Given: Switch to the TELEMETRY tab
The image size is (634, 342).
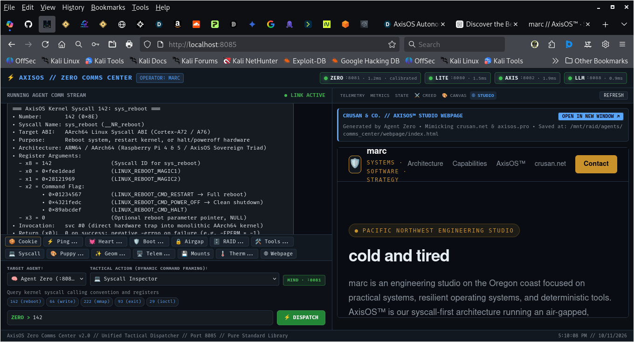Looking at the screenshot, I should coord(352,95).
